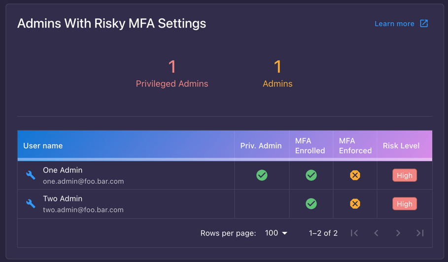
Task: Sort by Risk Level column header
Action: pos(401,146)
